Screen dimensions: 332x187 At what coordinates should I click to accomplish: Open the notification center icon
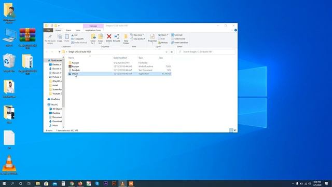[326, 183]
